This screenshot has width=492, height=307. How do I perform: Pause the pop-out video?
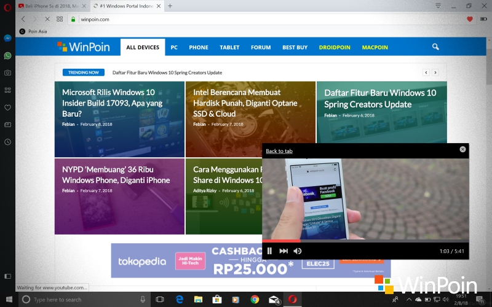pyautogui.click(x=269, y=251)
